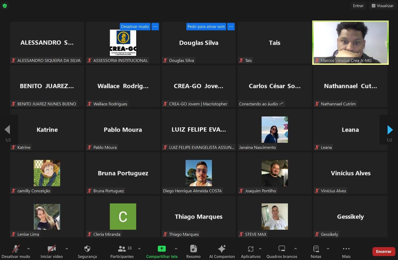
Task: Expand arrow next to Participantes
Action: [139, 248]
